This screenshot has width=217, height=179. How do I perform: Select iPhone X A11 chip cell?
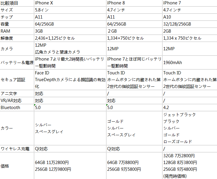tap(70, 17)
